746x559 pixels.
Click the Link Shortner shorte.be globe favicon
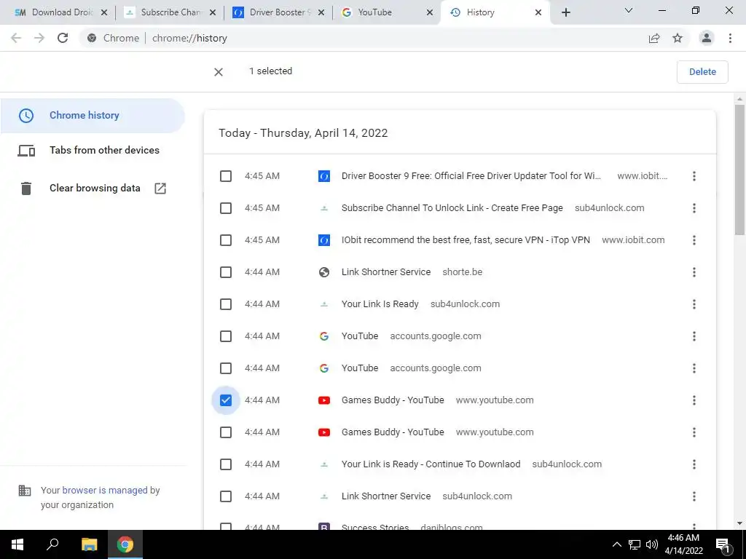(x=324, y=272)
